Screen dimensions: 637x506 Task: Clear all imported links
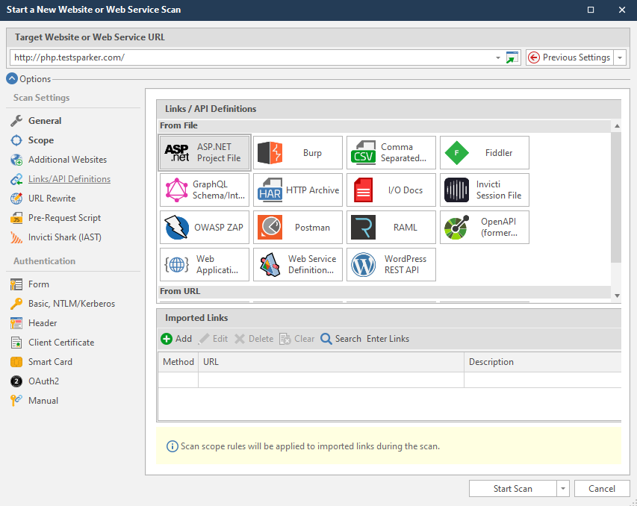tap(297, 339)
